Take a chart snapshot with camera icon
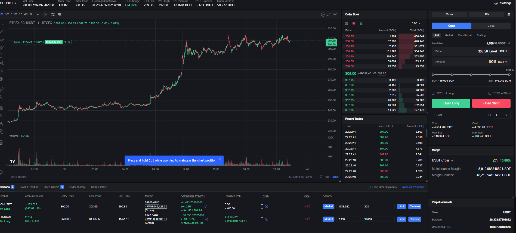This screenshot has height=233, width=516. pyautogui.click(x=335, y=14)
